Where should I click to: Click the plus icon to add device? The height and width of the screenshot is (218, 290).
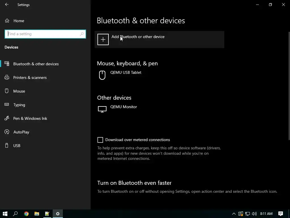[x=103, y=39]
